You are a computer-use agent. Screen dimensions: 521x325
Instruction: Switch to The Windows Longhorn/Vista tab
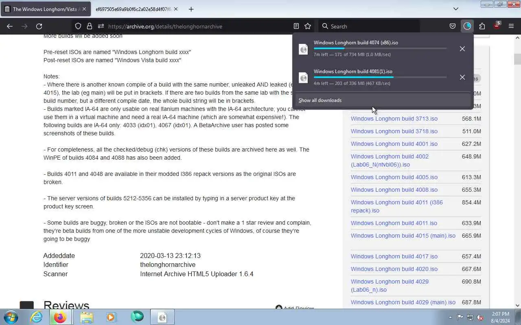pos(46,9)
